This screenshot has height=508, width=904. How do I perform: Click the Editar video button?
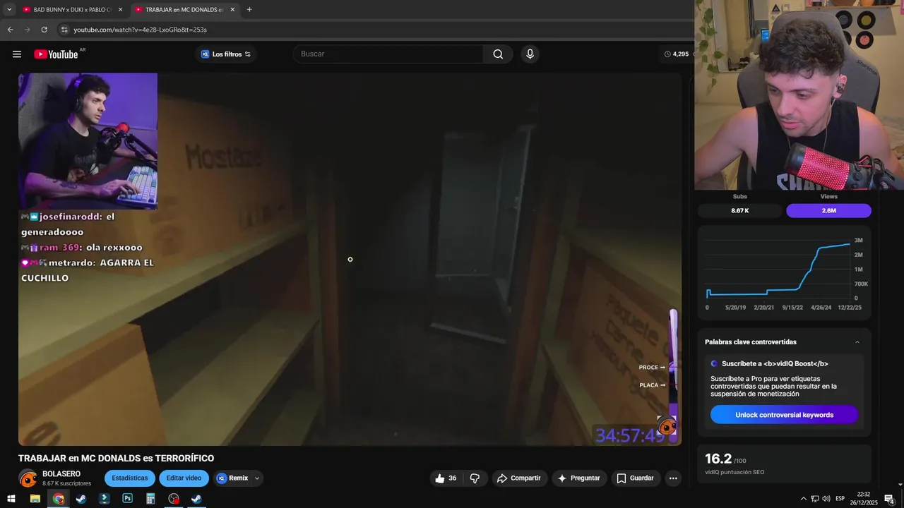[x=184, y=478]
